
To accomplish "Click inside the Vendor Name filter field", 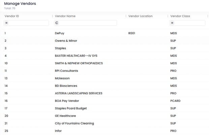I will pyautogui.click(x=88, y=23).
